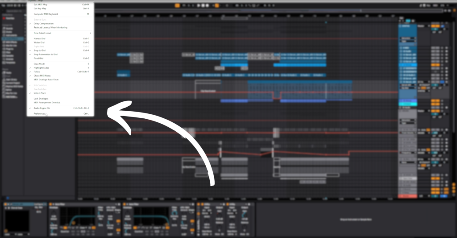Select Edit MIDI Map menu entry
The image size is (457, 238).
point(41,4)
